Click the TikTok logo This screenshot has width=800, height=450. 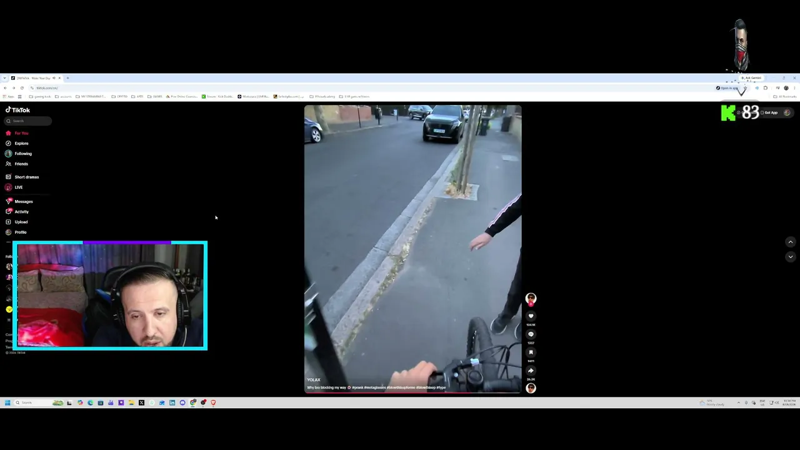[18, 110]
